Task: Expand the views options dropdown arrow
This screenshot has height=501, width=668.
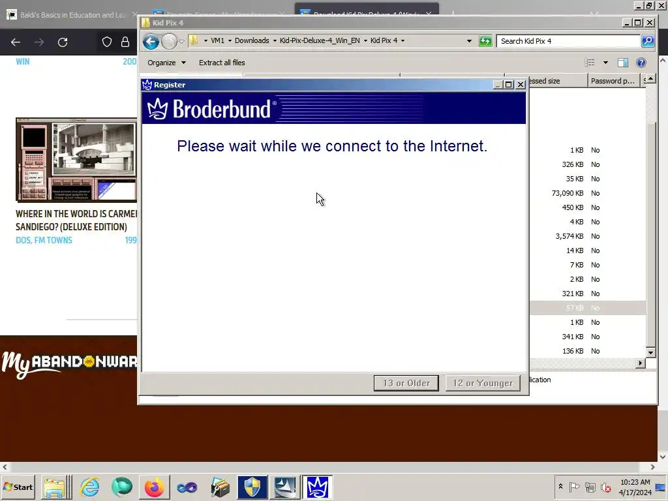Action: point(605,63)
